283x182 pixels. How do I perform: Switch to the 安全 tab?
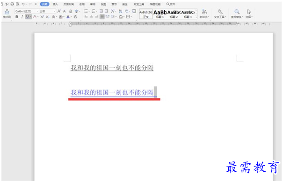click(125, 4)
